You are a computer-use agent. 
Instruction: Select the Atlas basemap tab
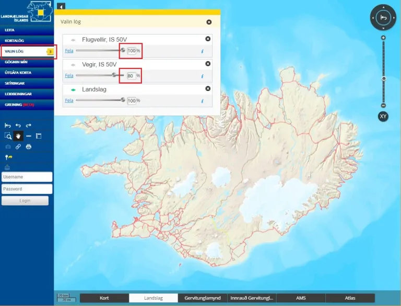click(x=350, y=298)
